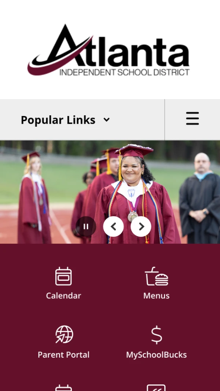Click the Independent School District tagline
This screenshot has width=220, height=391.
[125, 72]
